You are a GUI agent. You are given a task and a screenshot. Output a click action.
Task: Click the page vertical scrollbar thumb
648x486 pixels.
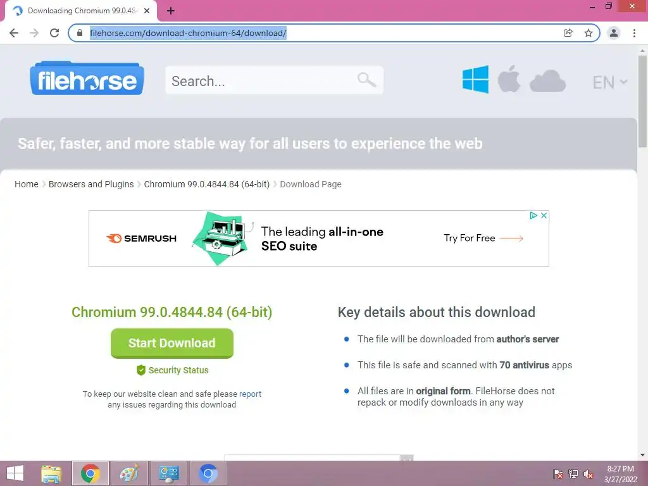tap(642, 101)
